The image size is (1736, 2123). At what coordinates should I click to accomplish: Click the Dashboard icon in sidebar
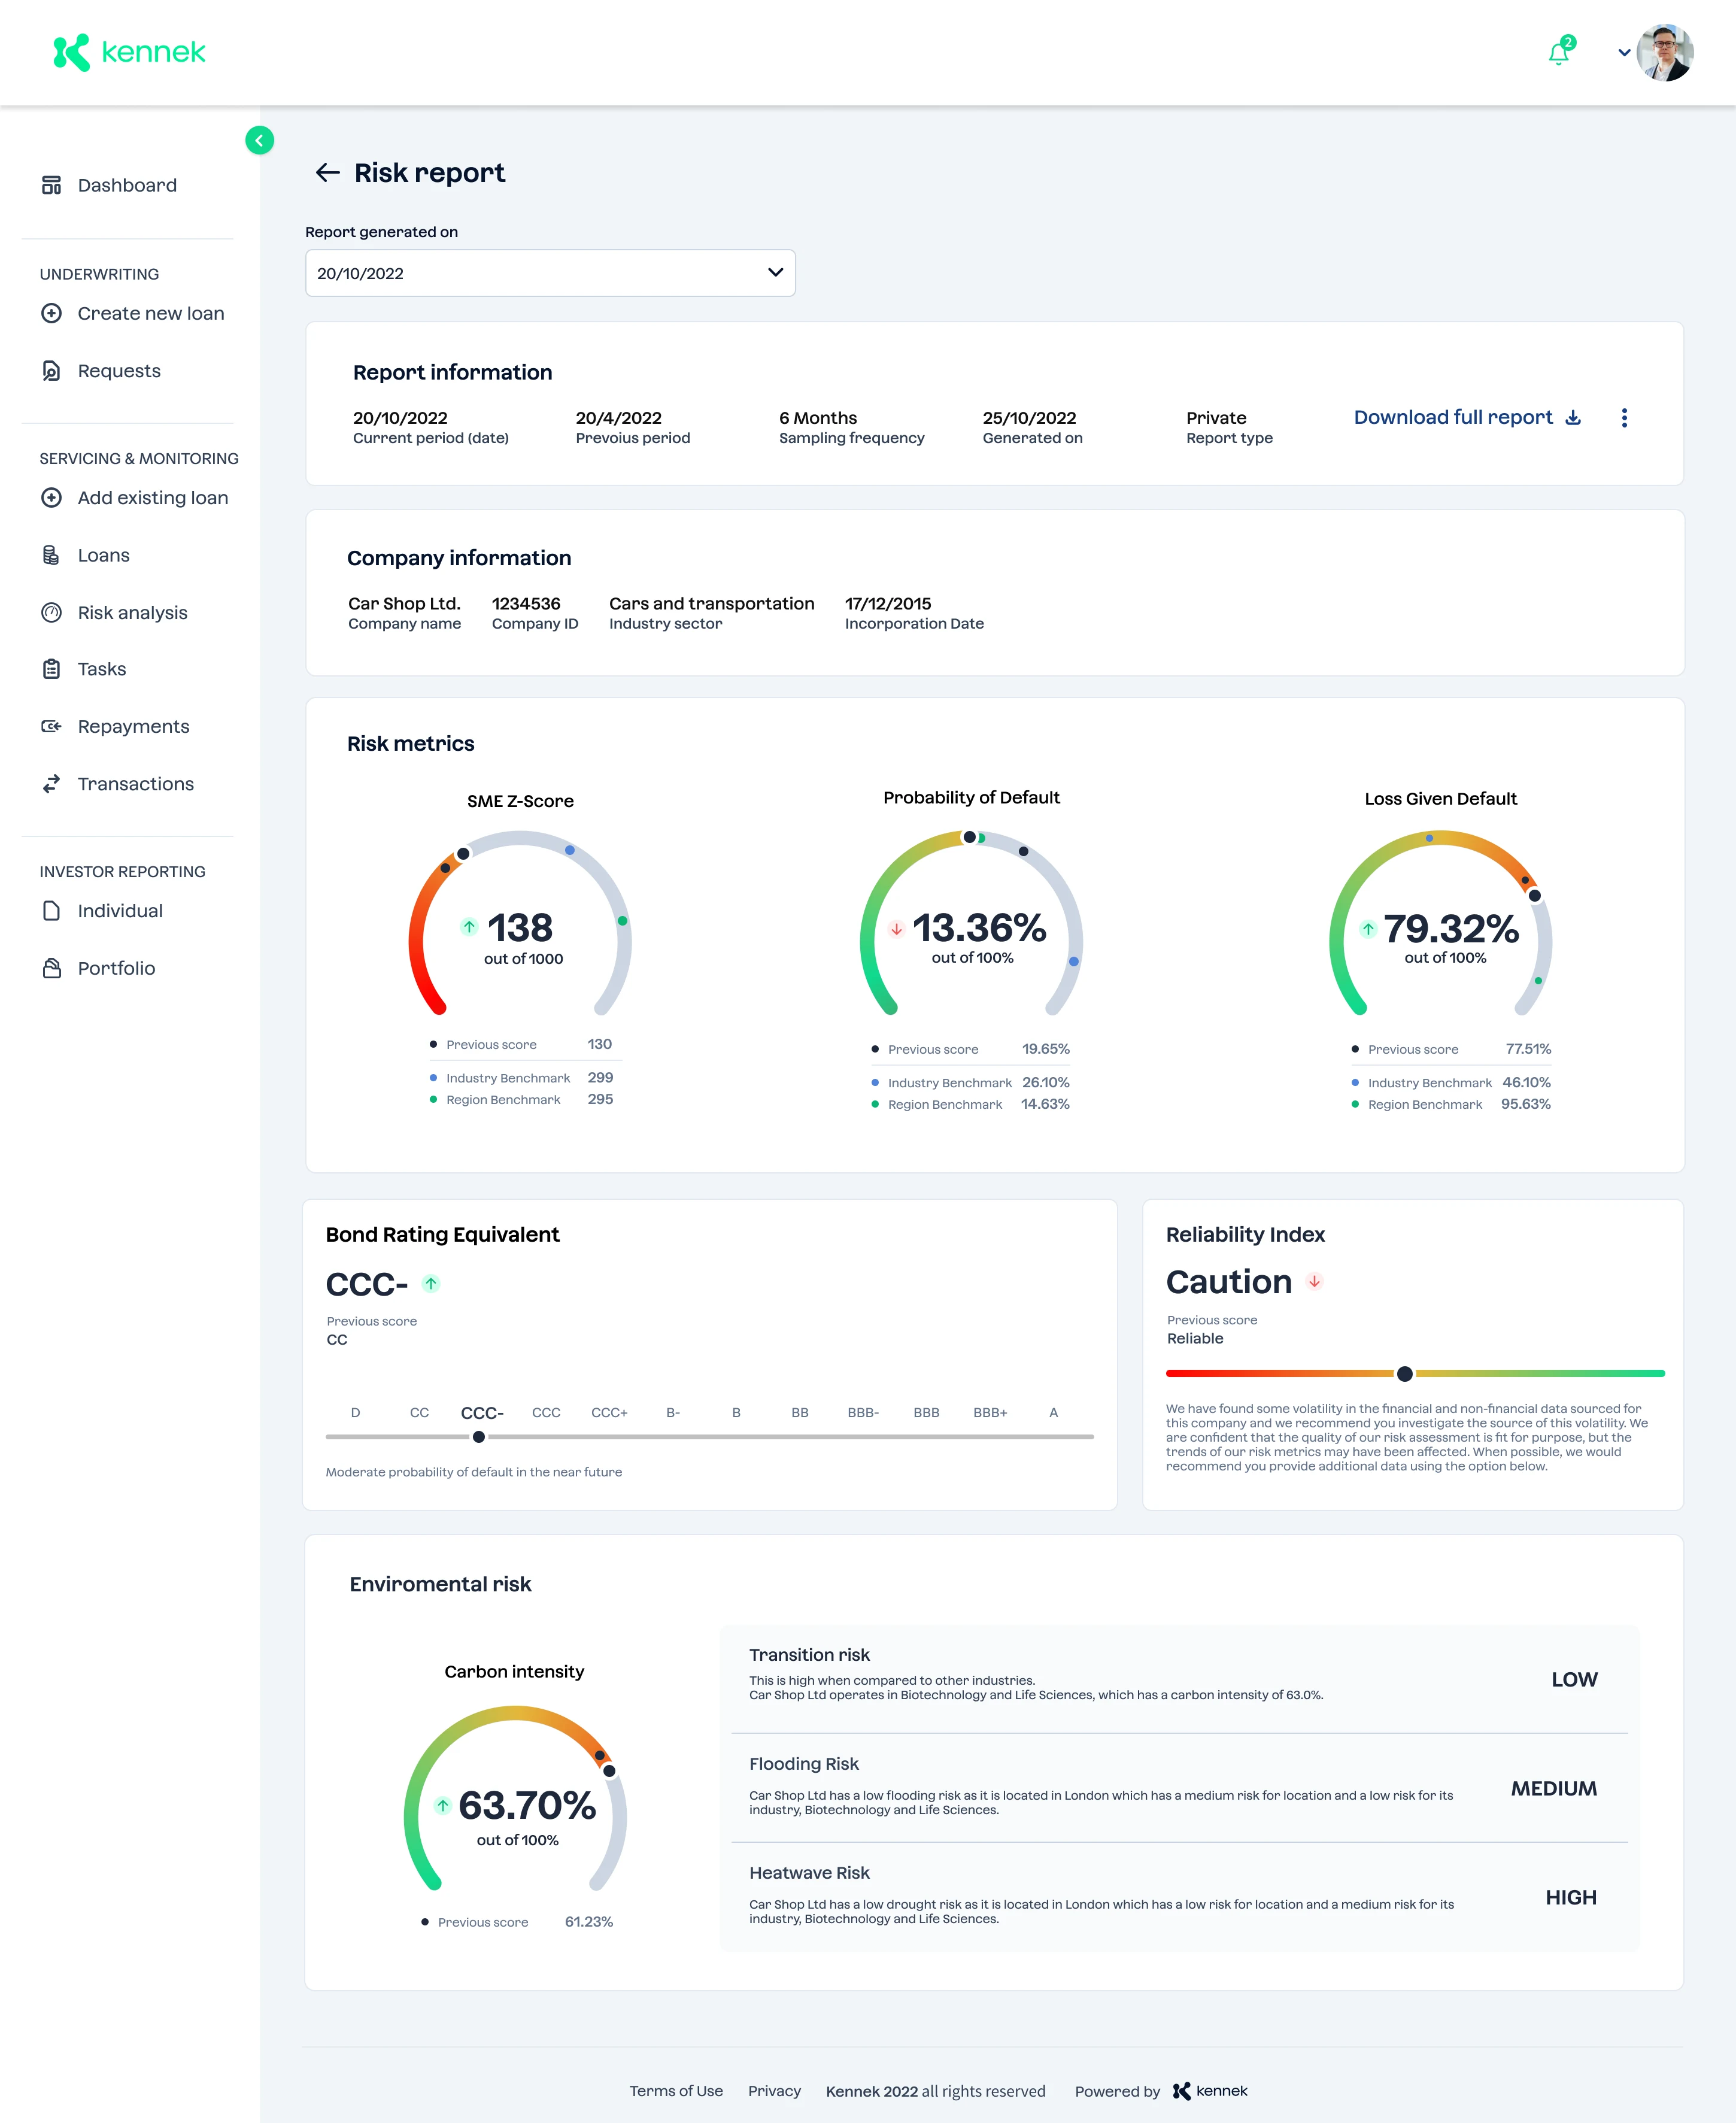(51, 185)
